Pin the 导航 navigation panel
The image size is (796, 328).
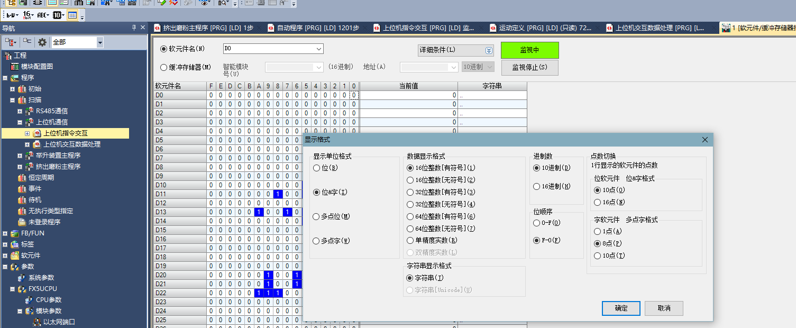pos(134,28)
